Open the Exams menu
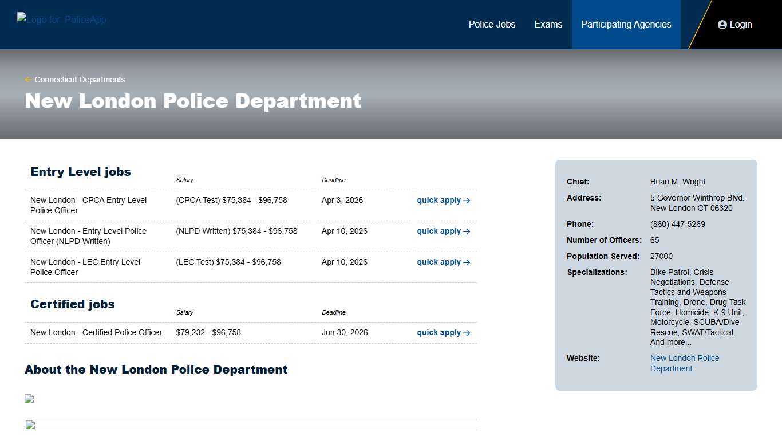The height and width of the screenshot is (440, 782). (548, 24)
